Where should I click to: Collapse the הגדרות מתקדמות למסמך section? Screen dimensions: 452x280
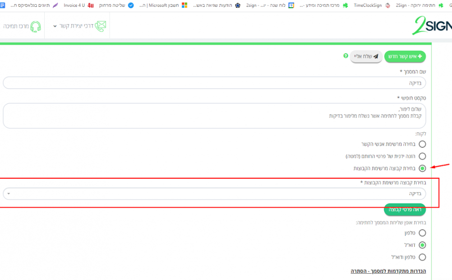point(388,271)
